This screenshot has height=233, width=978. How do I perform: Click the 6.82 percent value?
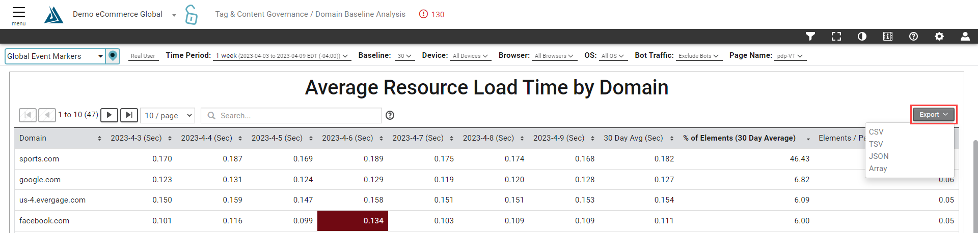pyautogui.click(x=802, y=180)
